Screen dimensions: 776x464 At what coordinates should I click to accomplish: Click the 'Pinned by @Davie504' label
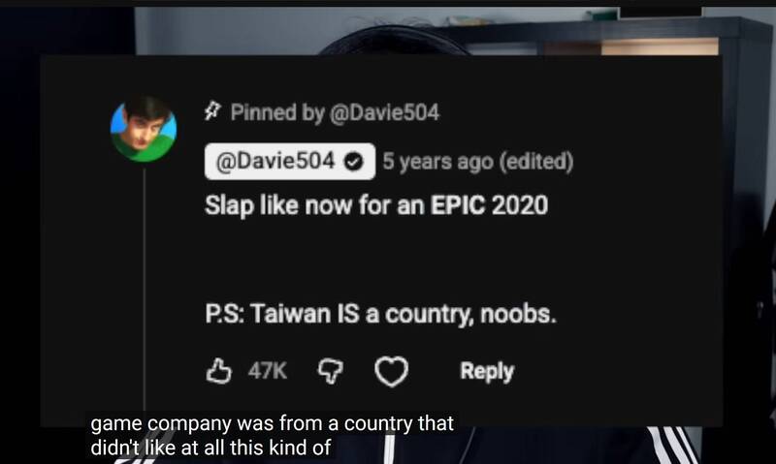[x=335, y=112]
